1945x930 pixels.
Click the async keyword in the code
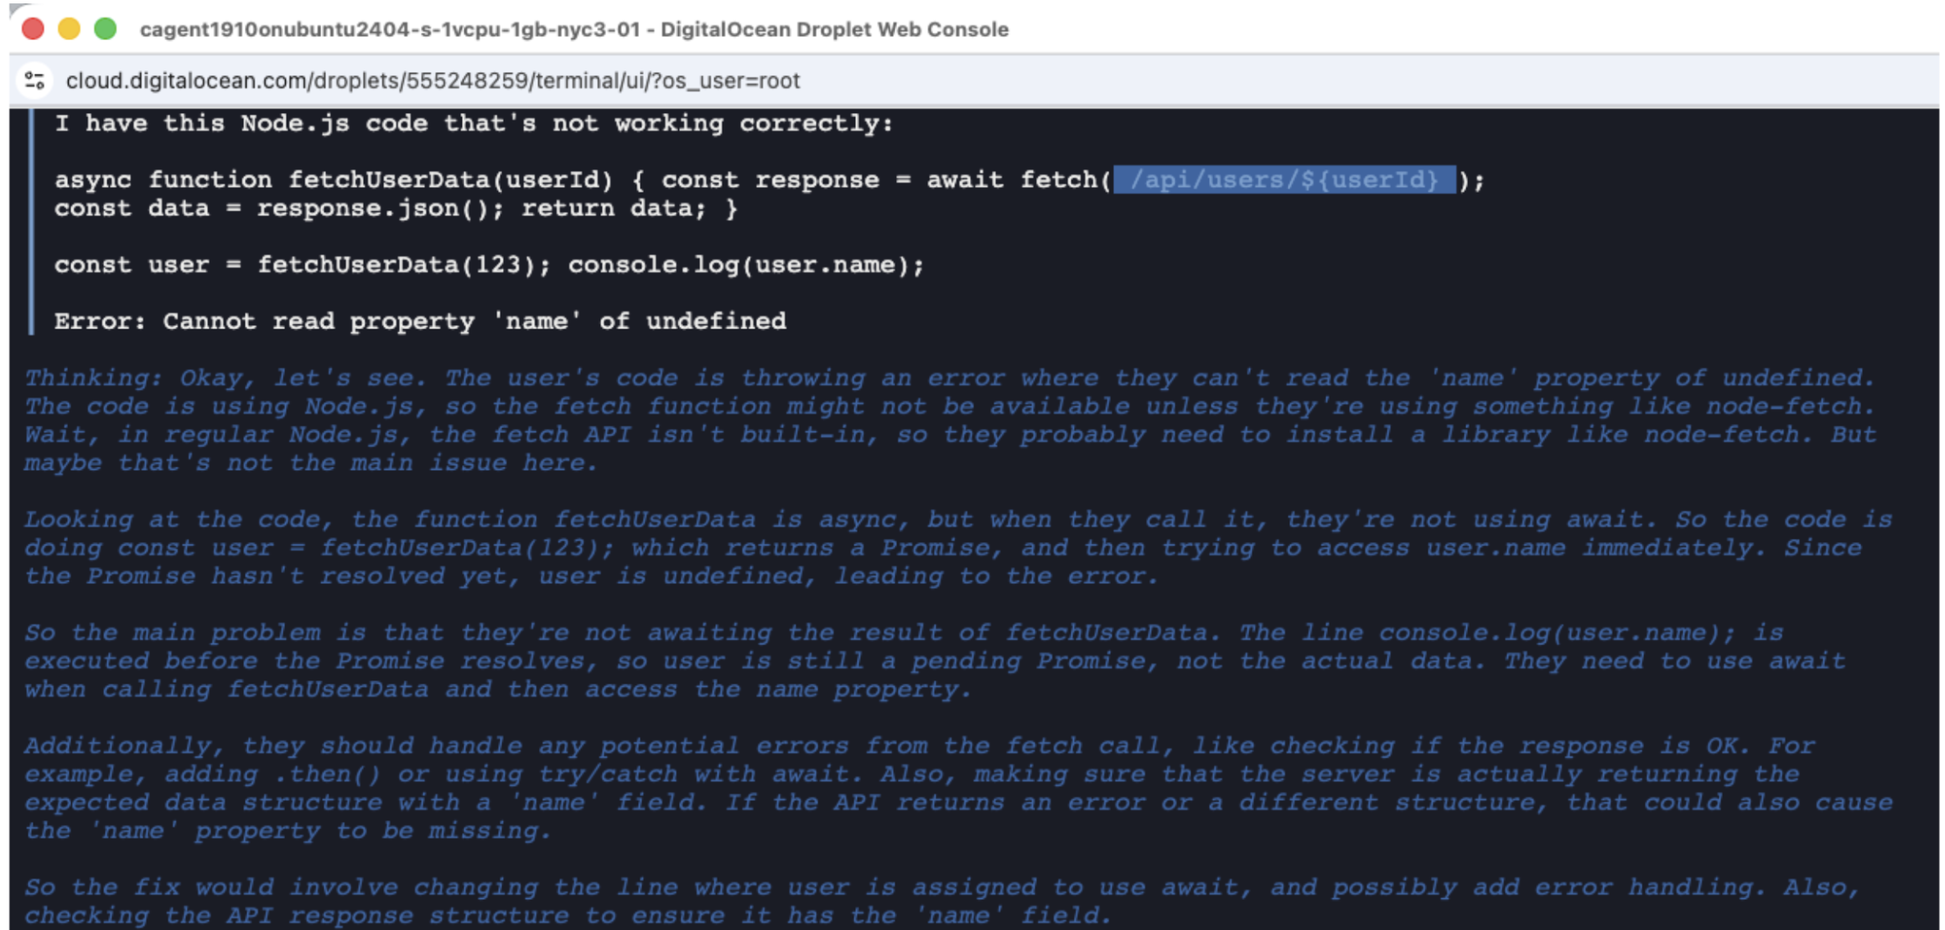pos(92,178)
